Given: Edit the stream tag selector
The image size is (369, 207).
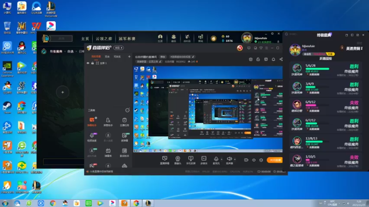Looking at the screenshot, I should [182, 57].
